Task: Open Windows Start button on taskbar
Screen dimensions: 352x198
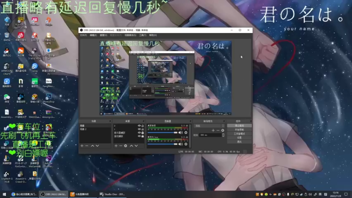Action: click(x=4, y=194)
